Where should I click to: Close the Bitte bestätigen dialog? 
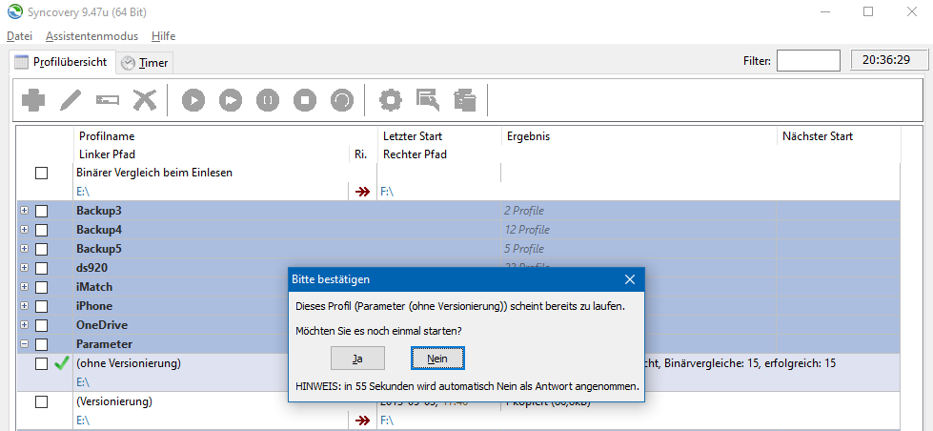click(629, 279)
